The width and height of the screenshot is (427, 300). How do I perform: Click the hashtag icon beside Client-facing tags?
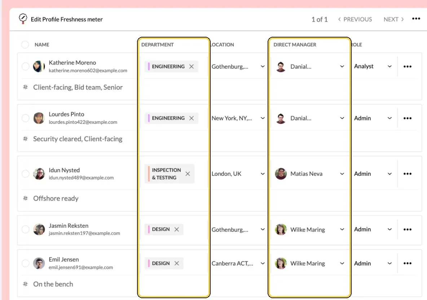[x=25, y=87]
